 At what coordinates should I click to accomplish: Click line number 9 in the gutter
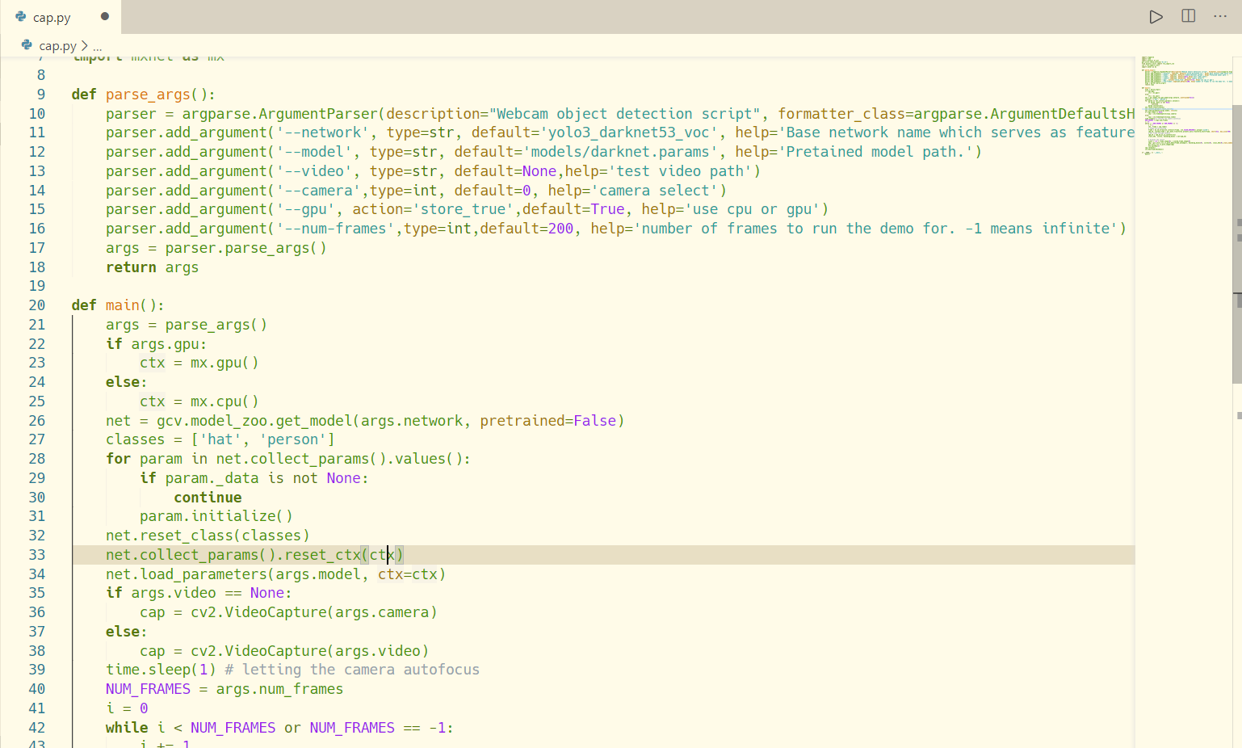41,95
